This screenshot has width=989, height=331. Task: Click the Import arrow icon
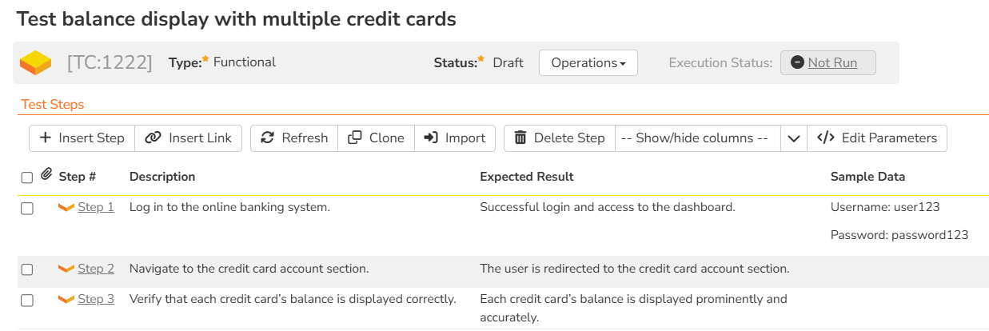click(x=431, y=138)
